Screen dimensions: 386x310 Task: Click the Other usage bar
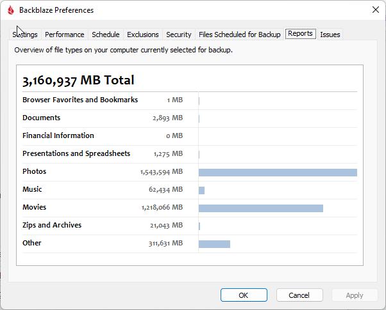[214, 244]
